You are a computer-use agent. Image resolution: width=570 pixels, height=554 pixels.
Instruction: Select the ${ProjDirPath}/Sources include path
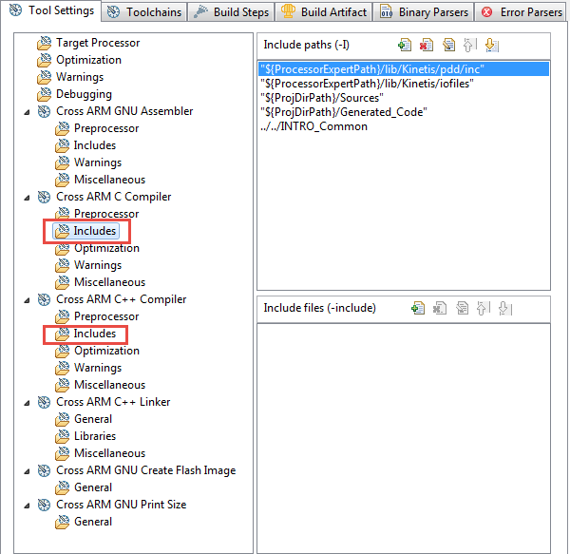[x=404, y=98]
